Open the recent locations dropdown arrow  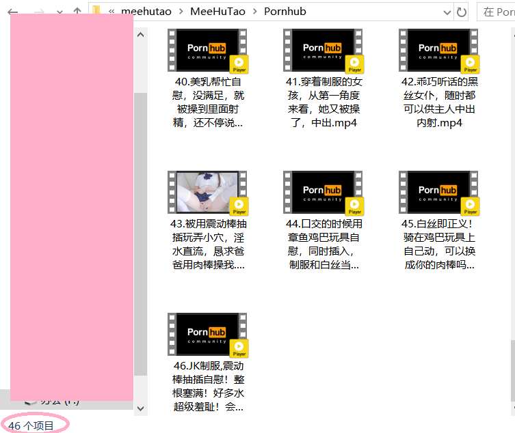[60, 12]
